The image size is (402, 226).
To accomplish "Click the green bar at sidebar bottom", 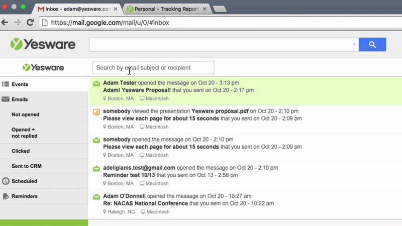I will click(44, 222).
